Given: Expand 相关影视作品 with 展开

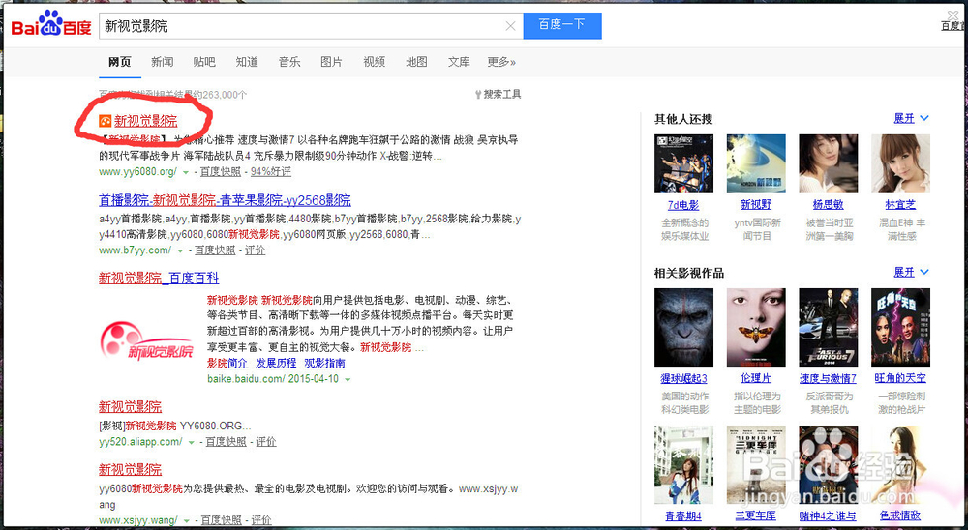Looking at the screenshot, I should coord(911,272).
